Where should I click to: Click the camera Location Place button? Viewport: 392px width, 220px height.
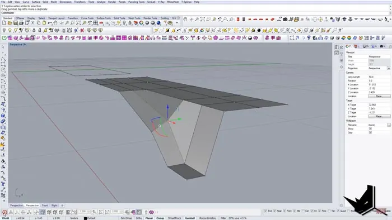tap(379, 96)
